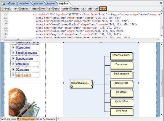Image resolution: width=164 pixels, height=121 pixels.
Task: Switch to the index.htm tab
Action: (24, 4)
